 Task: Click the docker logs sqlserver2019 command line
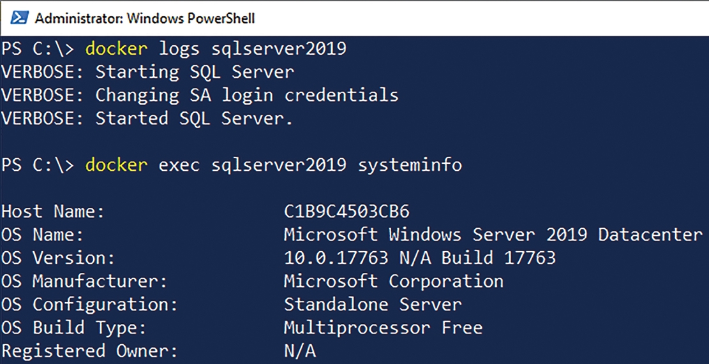coord(174,49)
